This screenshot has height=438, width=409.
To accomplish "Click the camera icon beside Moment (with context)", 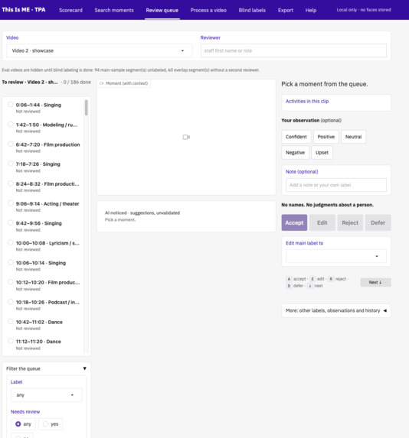I will pos(102,83).
